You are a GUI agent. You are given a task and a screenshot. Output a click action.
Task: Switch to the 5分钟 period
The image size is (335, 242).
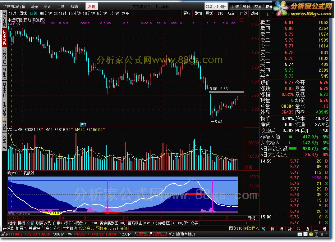click(x=102, y=13)
